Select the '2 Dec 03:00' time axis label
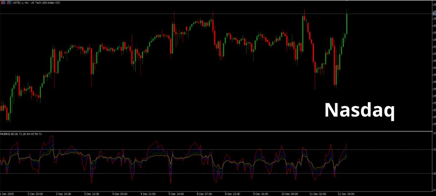The width and height of the screenshot is (436, 196). pyautogui.click(x=35, y=193)
